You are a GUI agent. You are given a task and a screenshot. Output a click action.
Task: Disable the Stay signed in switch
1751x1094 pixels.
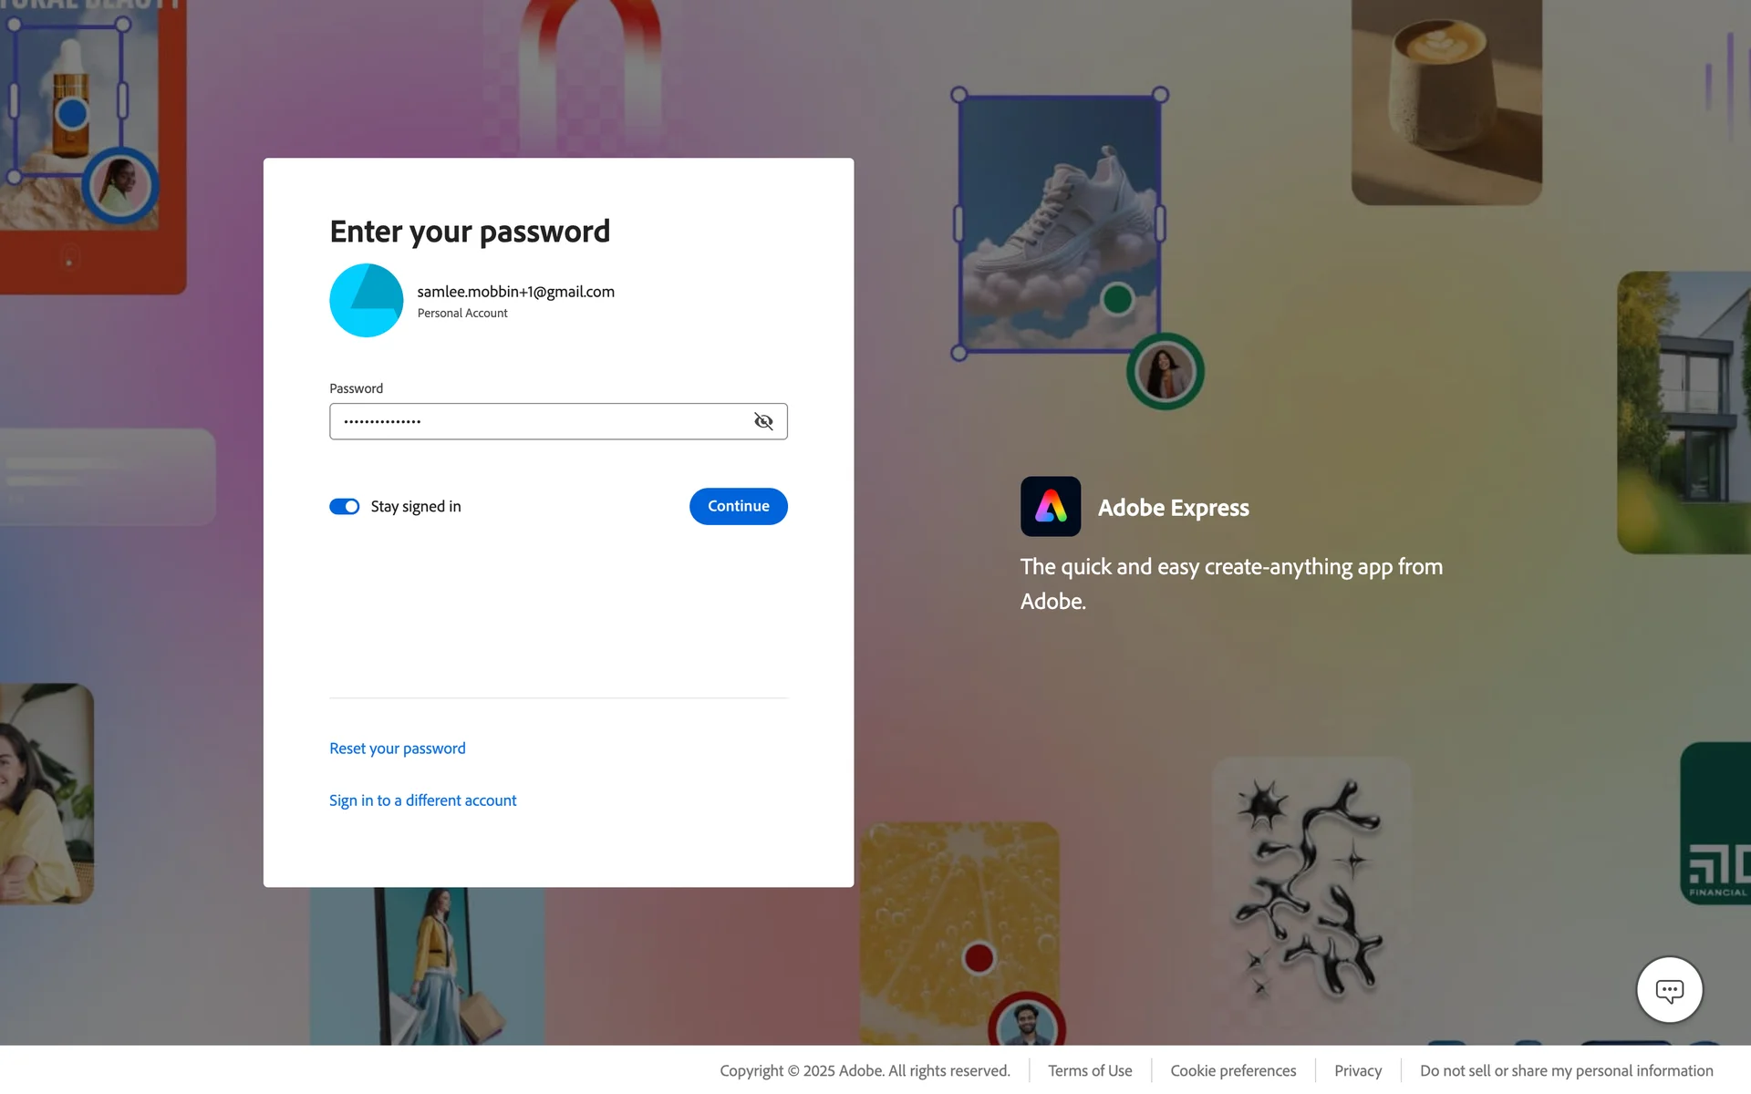click(345, 507)
